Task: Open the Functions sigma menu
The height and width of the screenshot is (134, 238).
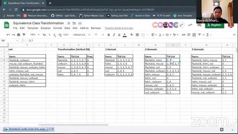Action: pos(209,35)
